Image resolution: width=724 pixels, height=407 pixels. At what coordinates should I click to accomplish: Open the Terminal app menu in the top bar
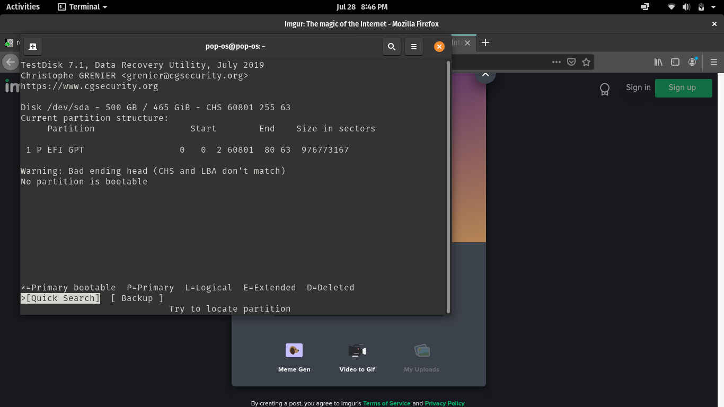coord(82,7)
